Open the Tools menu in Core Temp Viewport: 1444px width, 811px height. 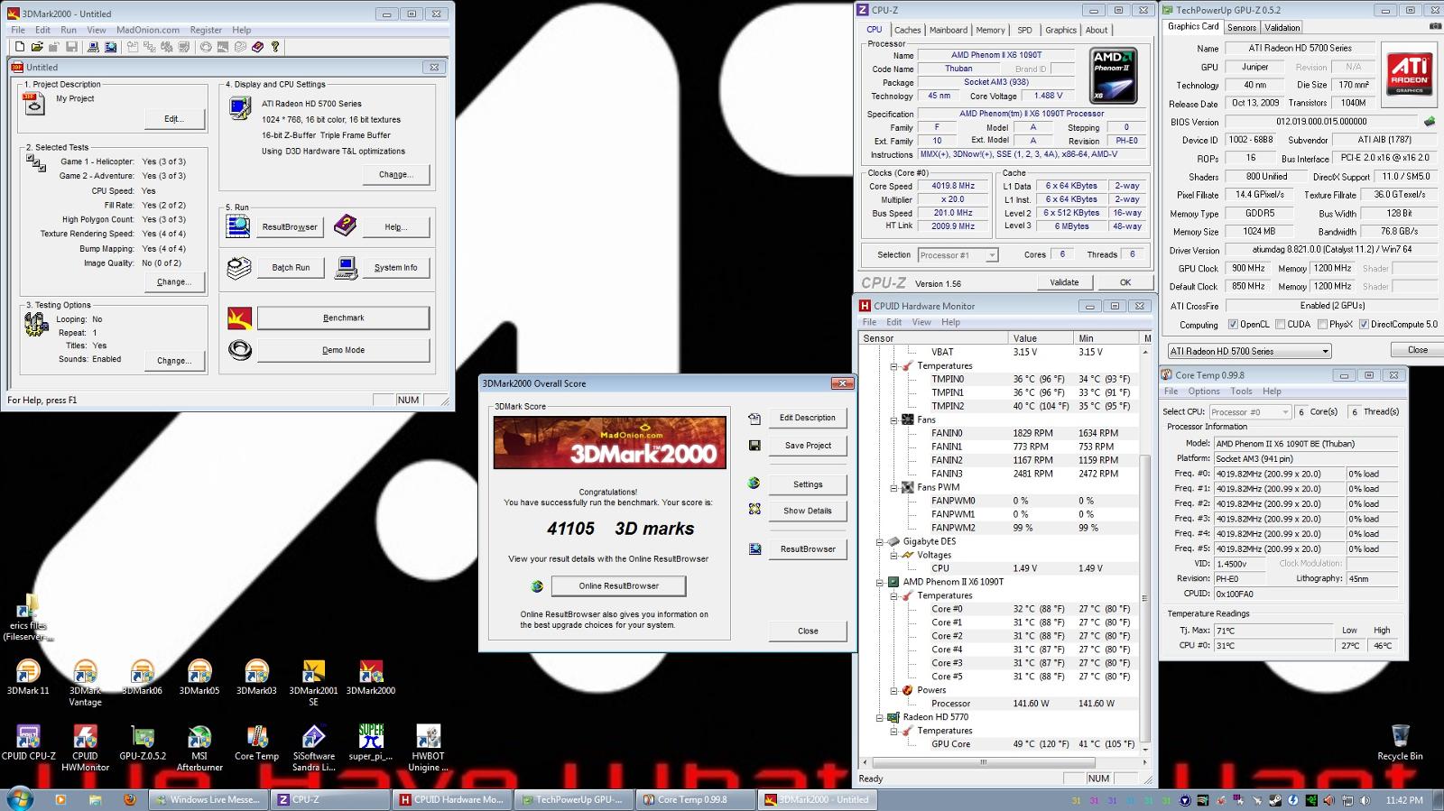tap(1242, 392)
